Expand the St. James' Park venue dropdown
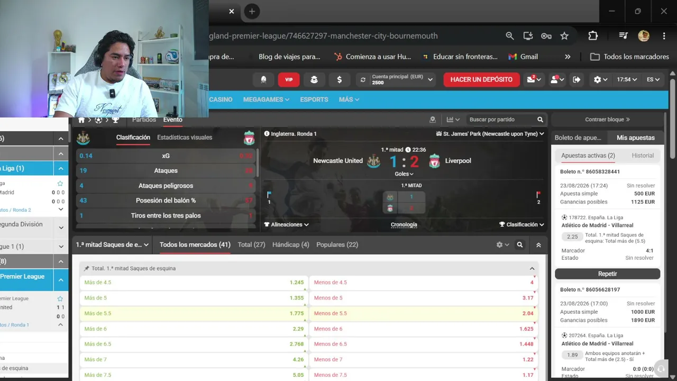 pyautogui.click(x=490, y=134)
